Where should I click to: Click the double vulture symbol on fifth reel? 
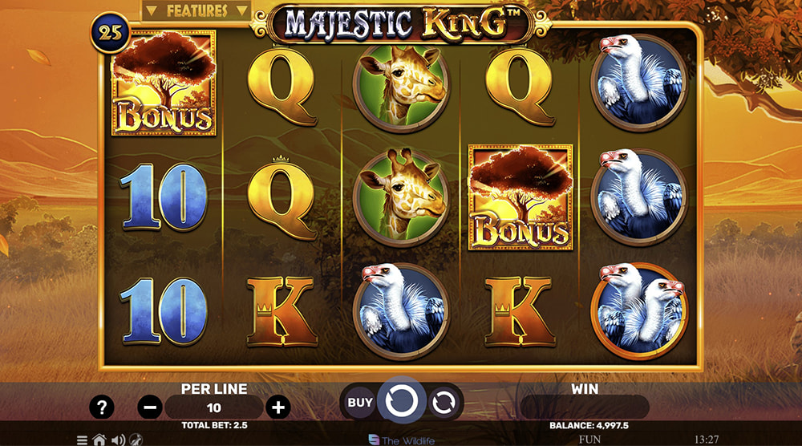tap(639, 311)
